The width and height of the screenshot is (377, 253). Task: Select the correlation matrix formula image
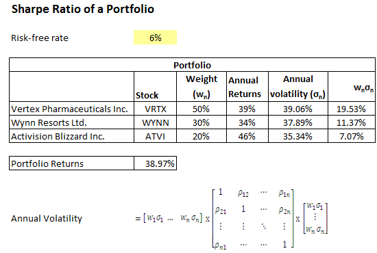(232, 219)
